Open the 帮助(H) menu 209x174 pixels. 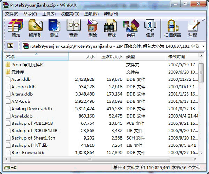111,14
